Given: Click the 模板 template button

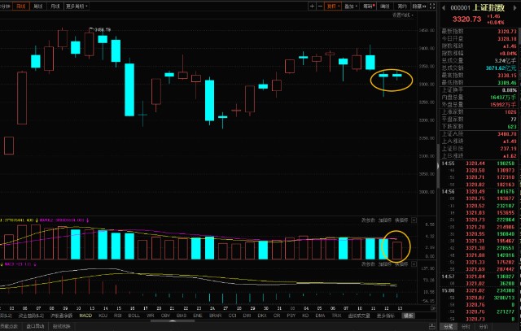Looking at the screenshot, I should point(409,316).
